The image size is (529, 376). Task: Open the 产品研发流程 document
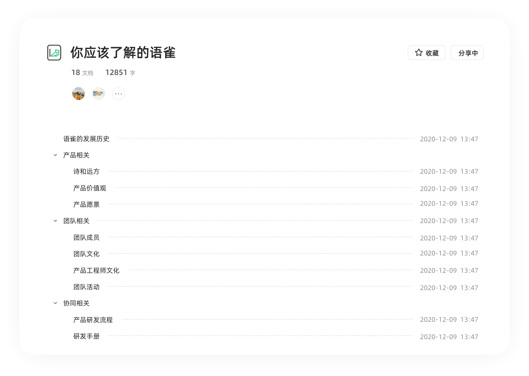tap(93, 320)
